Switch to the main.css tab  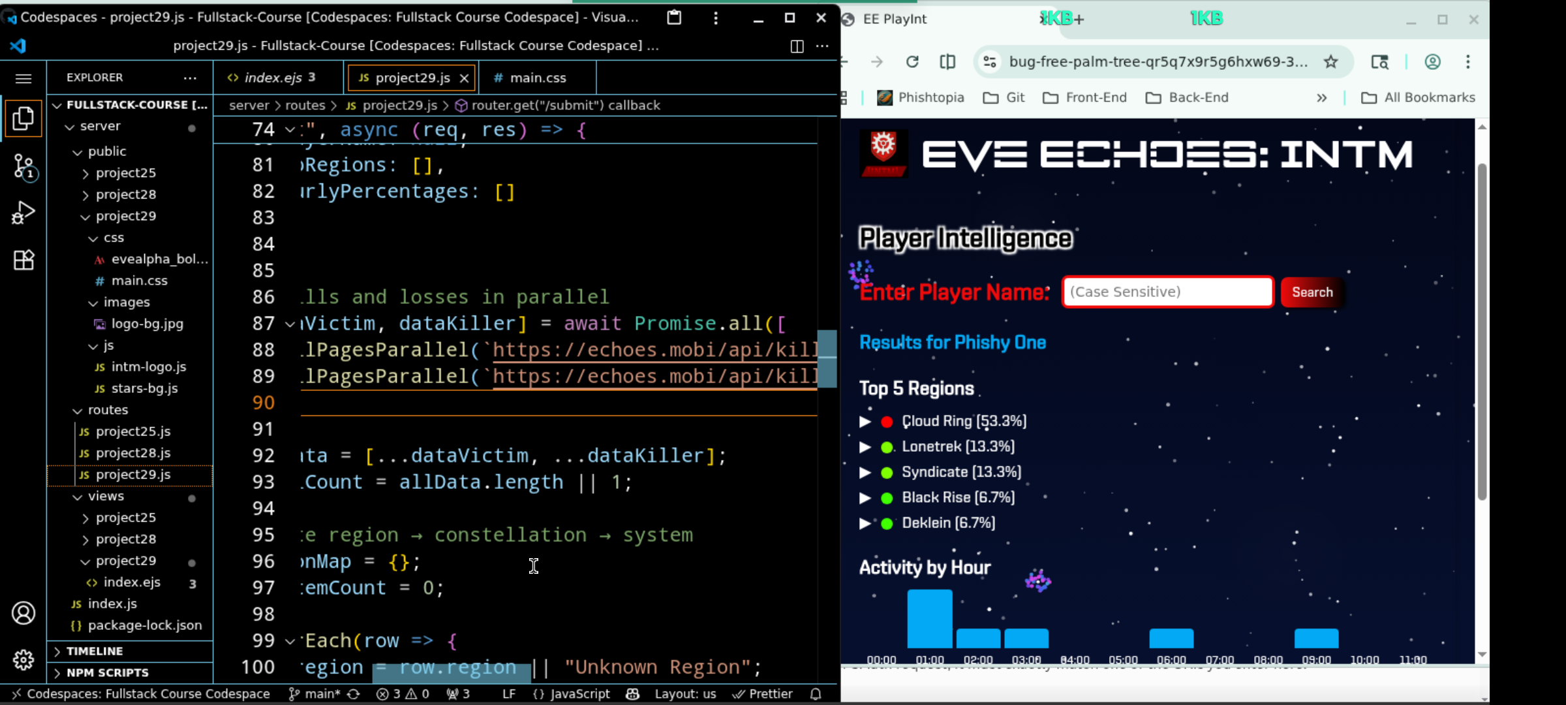point(537,77)
